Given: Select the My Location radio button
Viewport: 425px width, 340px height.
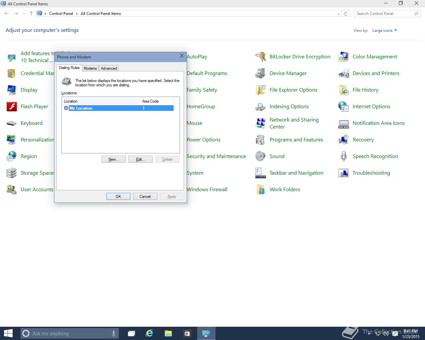Looking at the screenshot, I should tap(66, 108).
